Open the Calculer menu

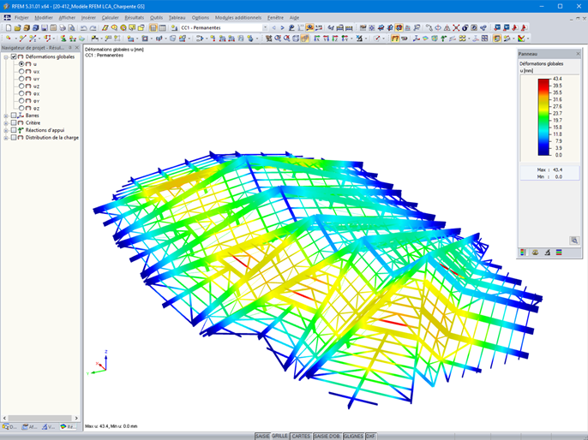click(110, 18)
